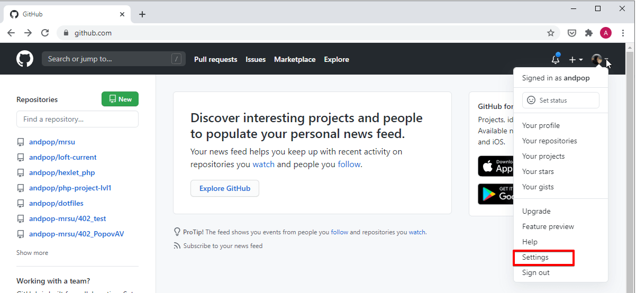Click repo icon beside andpop/dotfiles
Viewport: 636px width, 293px height.
tap(21, 204)
